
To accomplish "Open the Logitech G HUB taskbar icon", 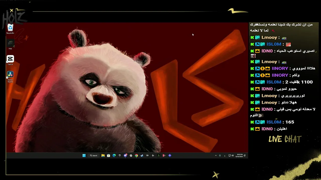I will point(153,155).
